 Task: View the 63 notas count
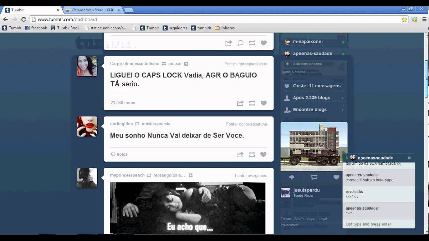coord(119,154)
